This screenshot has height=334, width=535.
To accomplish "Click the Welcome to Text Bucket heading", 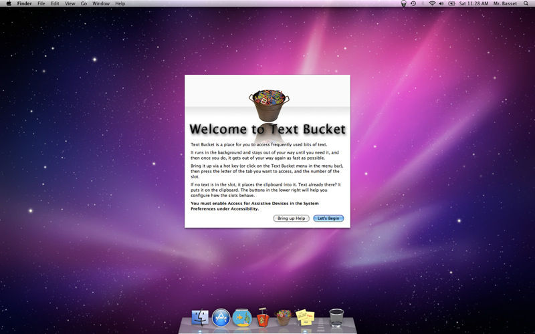I will (x=267, y=129).
